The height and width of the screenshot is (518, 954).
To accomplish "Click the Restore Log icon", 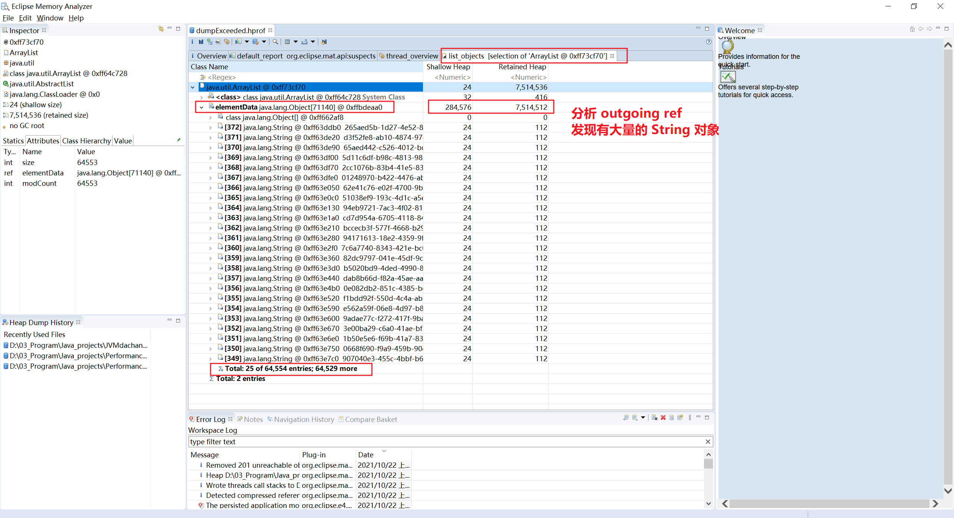I will pos(680,417).
